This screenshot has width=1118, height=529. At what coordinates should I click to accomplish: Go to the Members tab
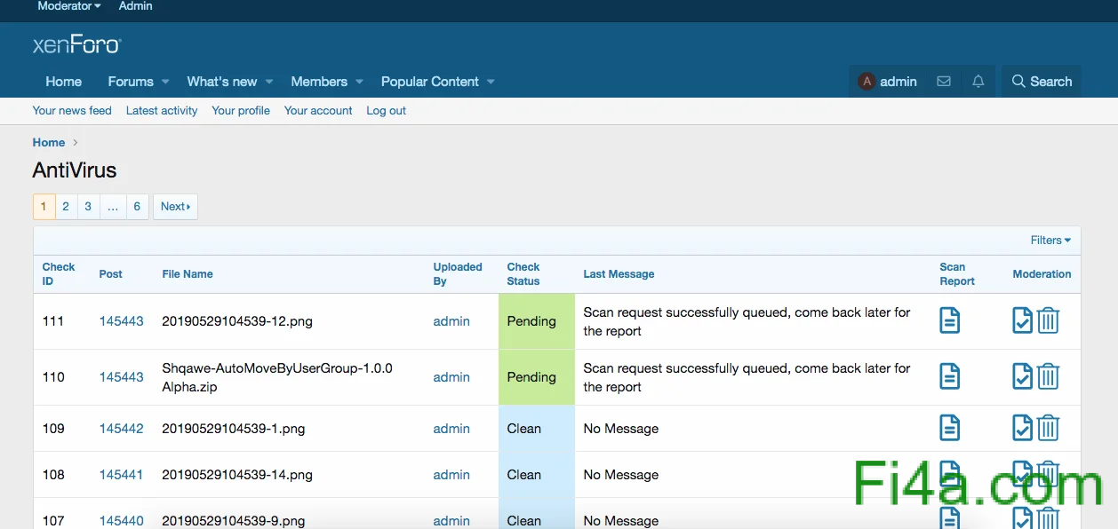pyautogui.click(x=318, y=82)
